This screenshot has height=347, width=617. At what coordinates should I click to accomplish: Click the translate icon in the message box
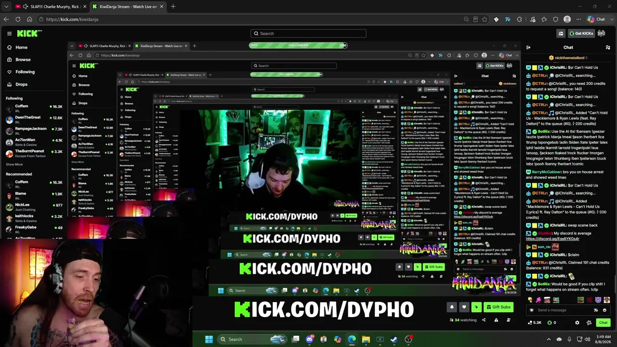click(x=596, y=310)
